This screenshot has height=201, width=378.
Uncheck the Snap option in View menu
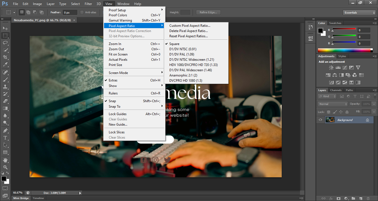pyautogui.click(x=112, y=101)
